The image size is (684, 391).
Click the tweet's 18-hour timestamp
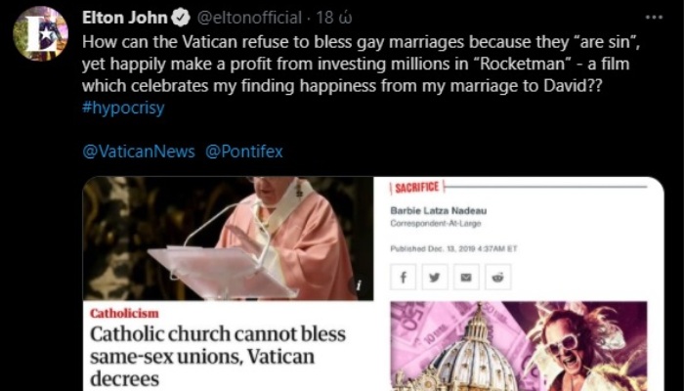(333, 18)
